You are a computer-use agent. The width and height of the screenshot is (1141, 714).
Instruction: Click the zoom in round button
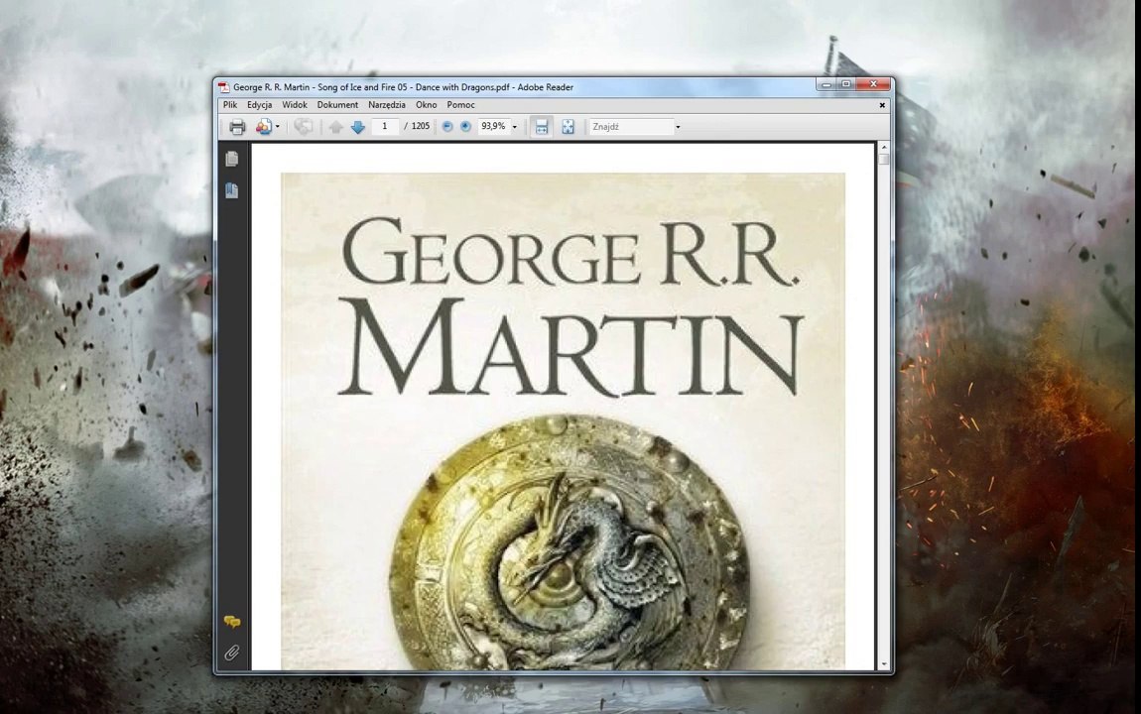(x=465, y=127)
